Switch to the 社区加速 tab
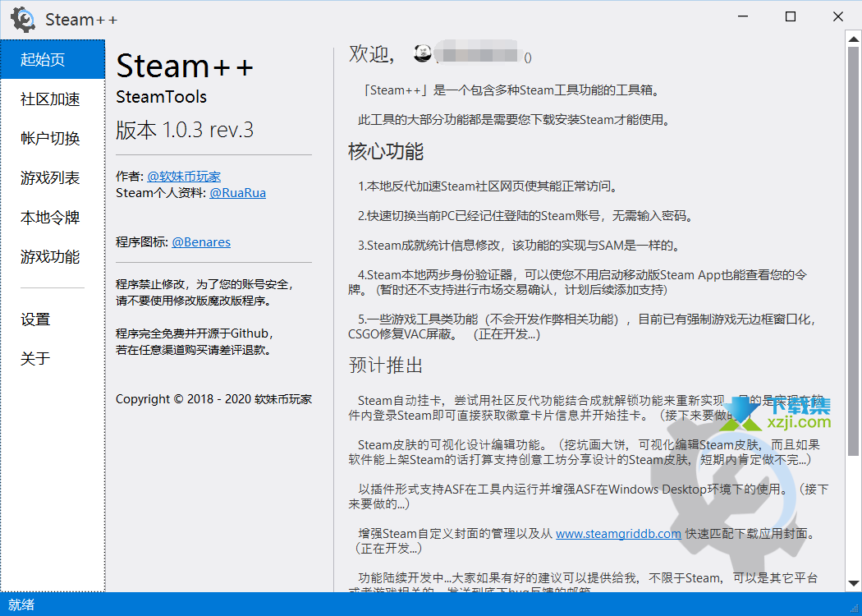 tap(53, 99)
